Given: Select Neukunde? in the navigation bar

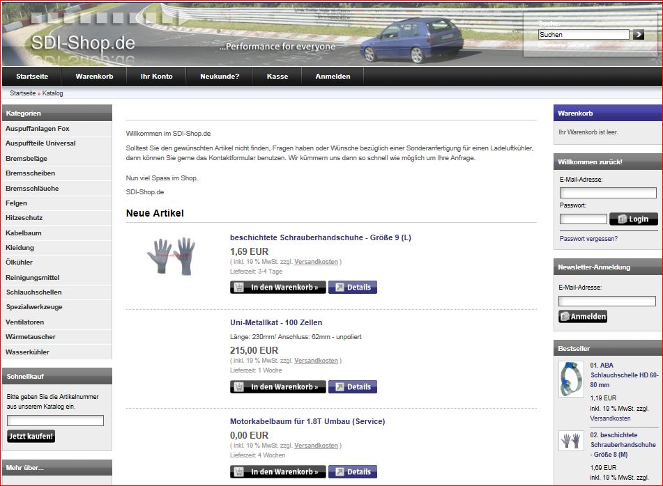Looking at the screenshot, I should pos(219,77).
